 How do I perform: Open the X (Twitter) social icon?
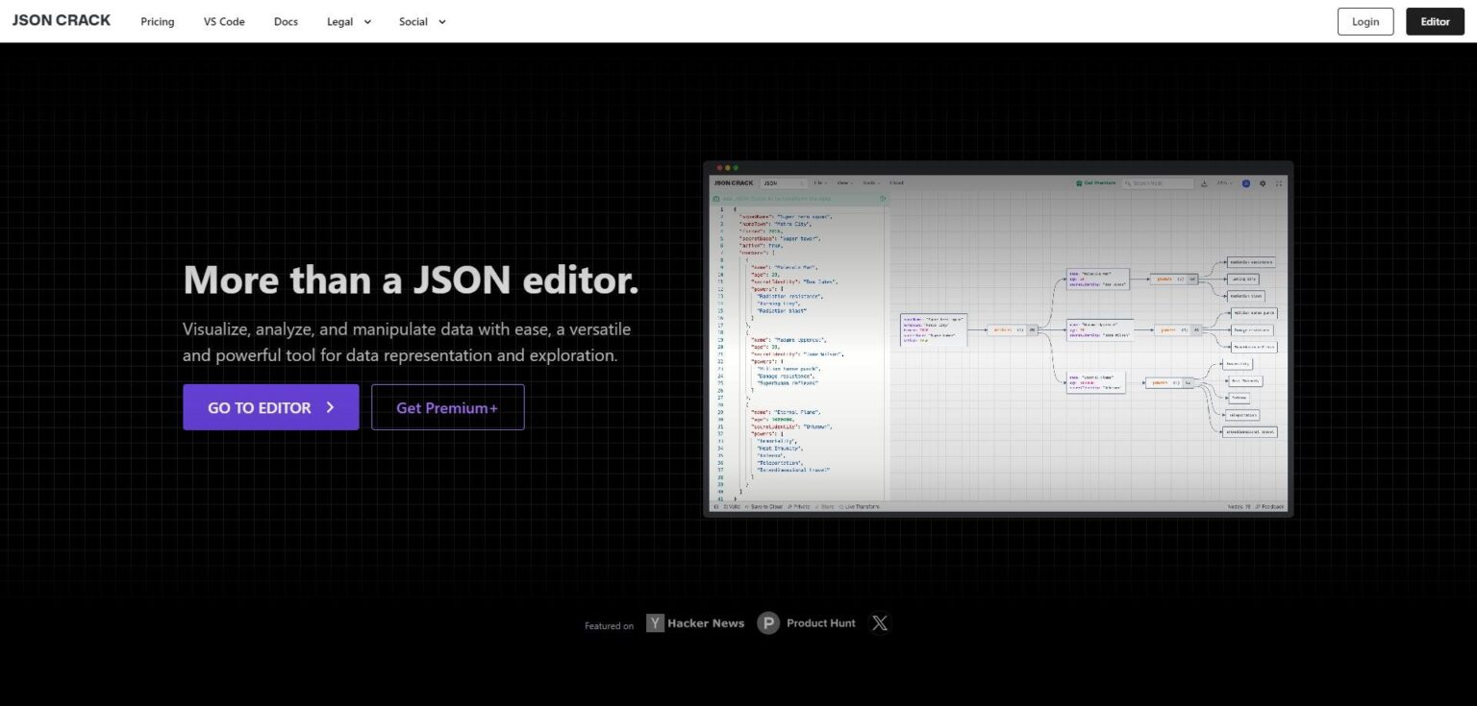click(x=879, y=622)
